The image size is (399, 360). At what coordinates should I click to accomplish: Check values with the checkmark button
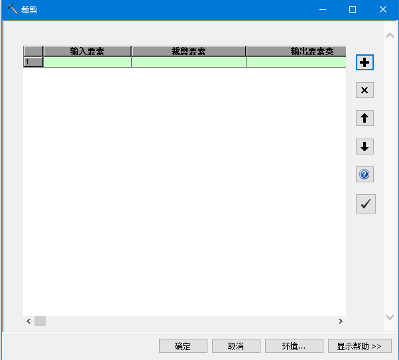pos(365,204)
